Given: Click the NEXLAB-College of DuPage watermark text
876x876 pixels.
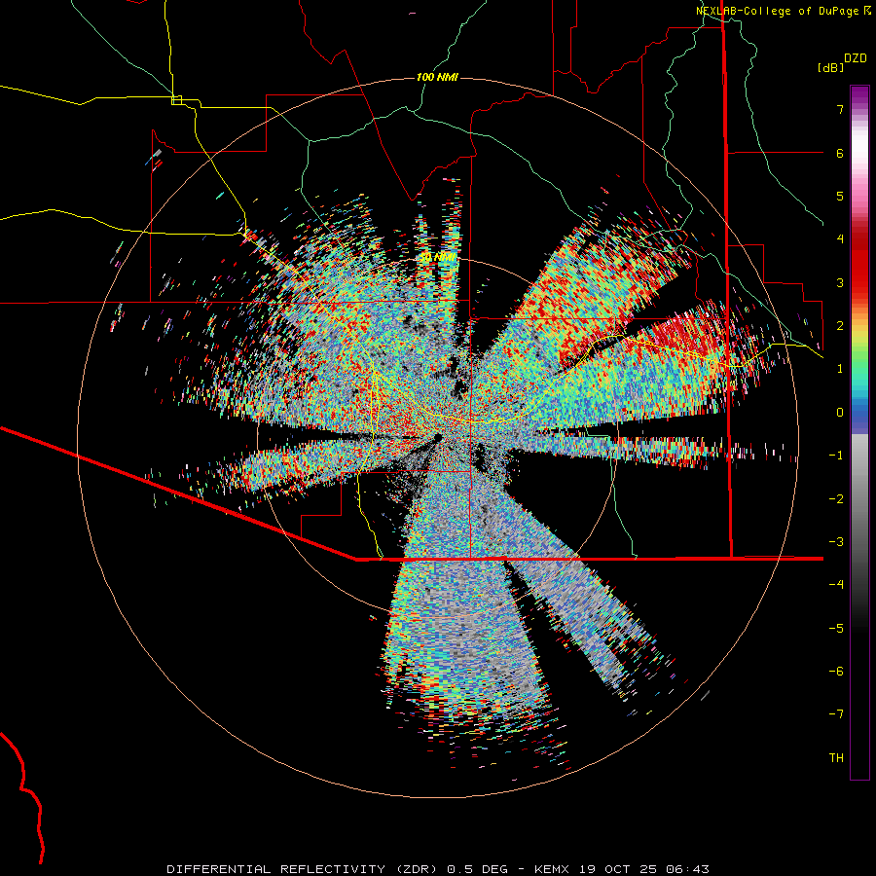Looking at the screenshot, I should click(x=779, y=11).
